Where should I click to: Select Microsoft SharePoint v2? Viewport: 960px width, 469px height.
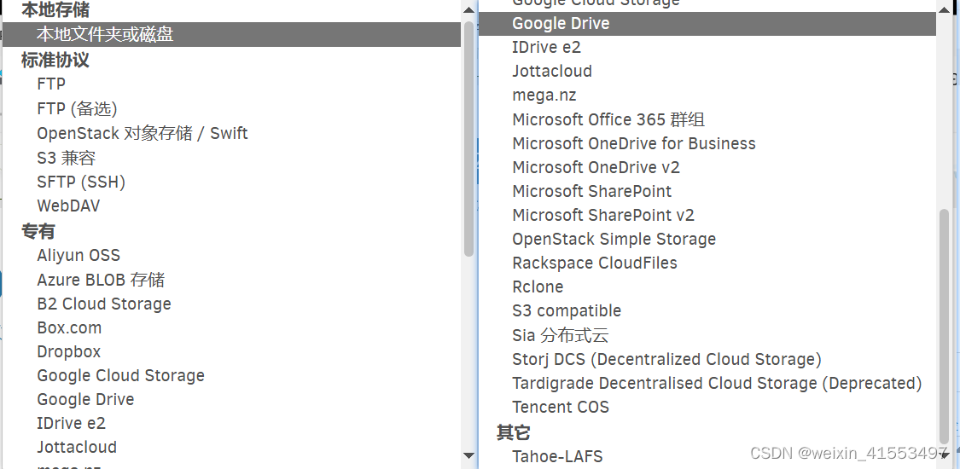[603, 215]
